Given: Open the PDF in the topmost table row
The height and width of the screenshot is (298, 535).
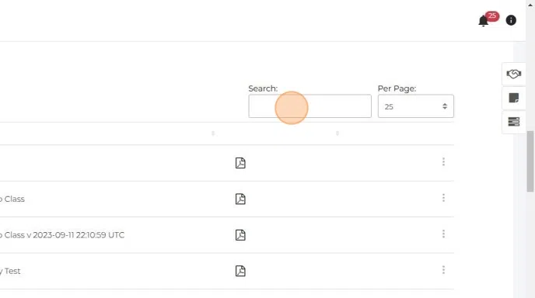Looking at the screenshot, I should 240,163.
